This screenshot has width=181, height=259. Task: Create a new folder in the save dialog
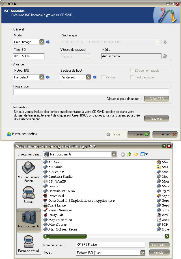tap(136, 154)
